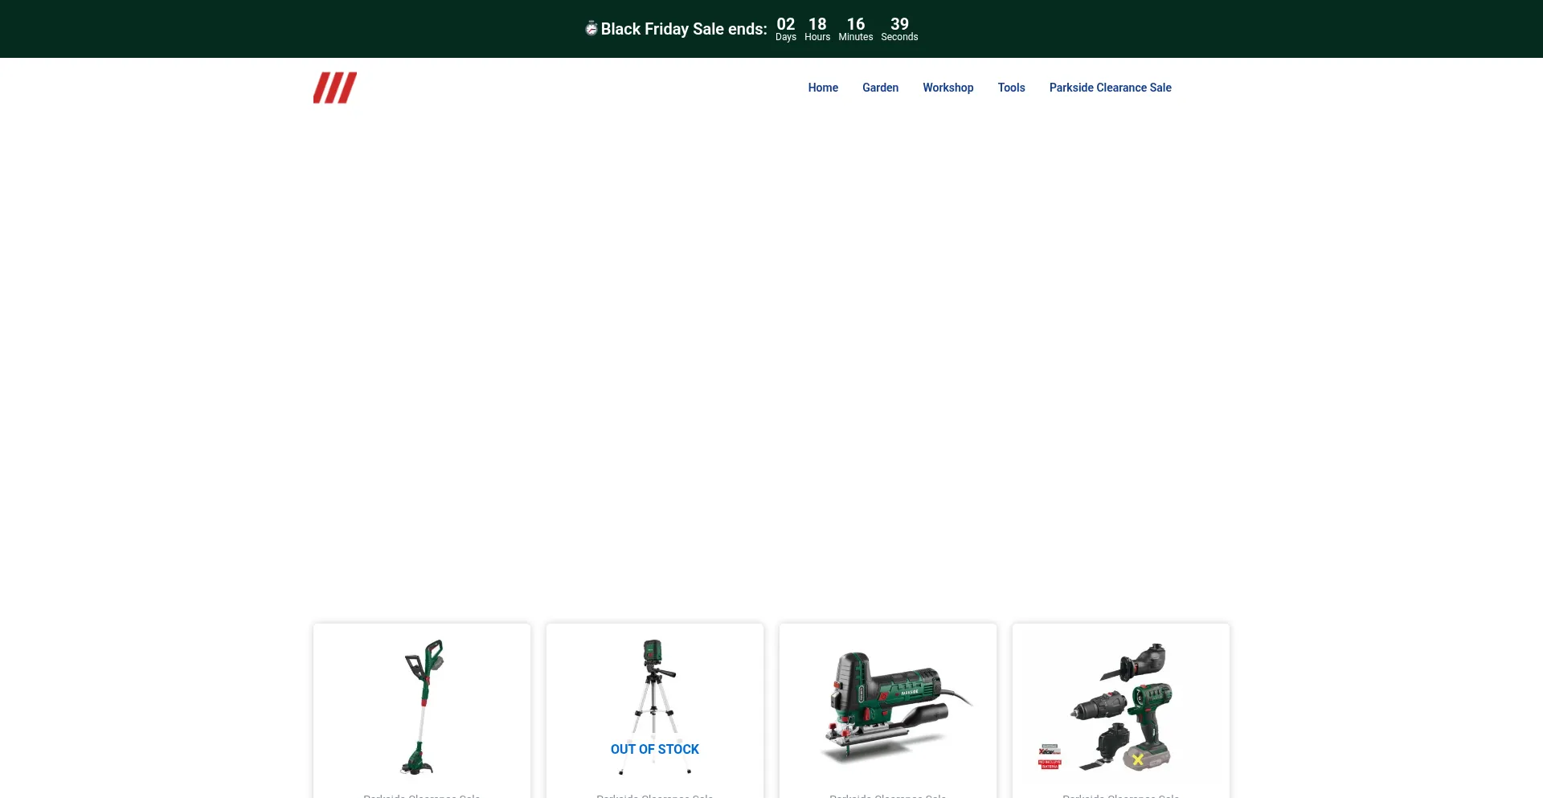The width and height of the screenshot is (1543, 798).
Task: Open the Workshop menu item
Action: [x=947, y=88]
